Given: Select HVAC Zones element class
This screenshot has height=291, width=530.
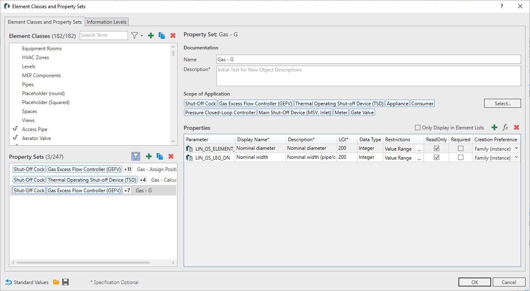Looking at the screenshot, I should click(36, 58).
